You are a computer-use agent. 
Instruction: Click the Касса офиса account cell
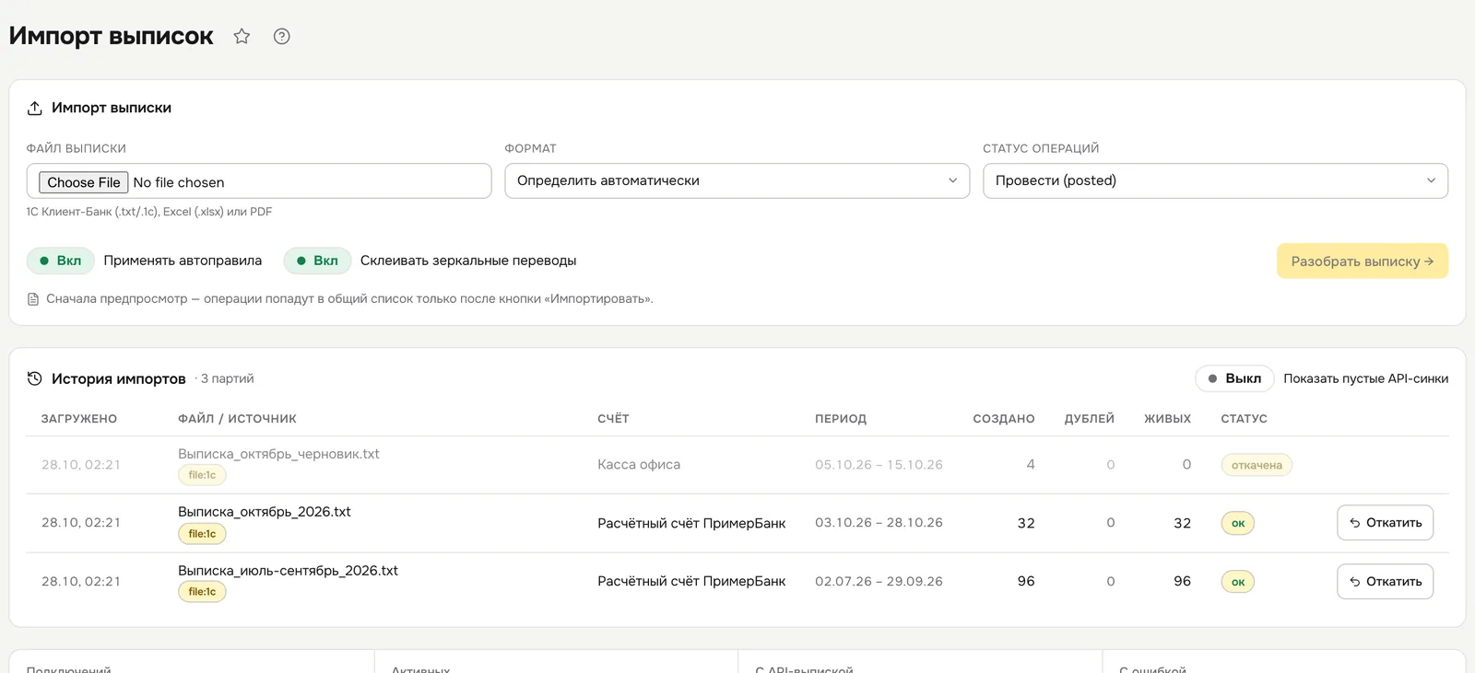(x=639, y=465)
